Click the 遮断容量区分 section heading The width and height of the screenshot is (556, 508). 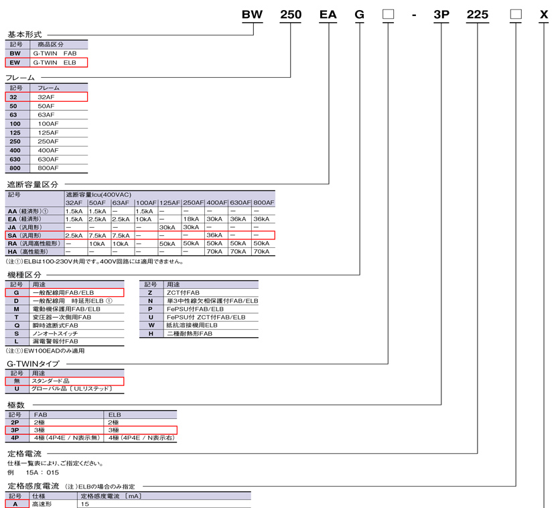(x=32, y=184)
